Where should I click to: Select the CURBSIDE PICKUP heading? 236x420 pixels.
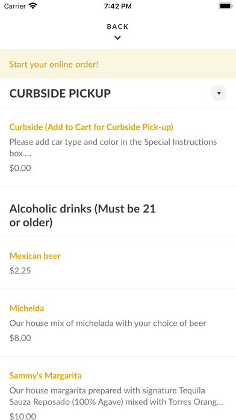pyautogui.click(x=60, y=94)
